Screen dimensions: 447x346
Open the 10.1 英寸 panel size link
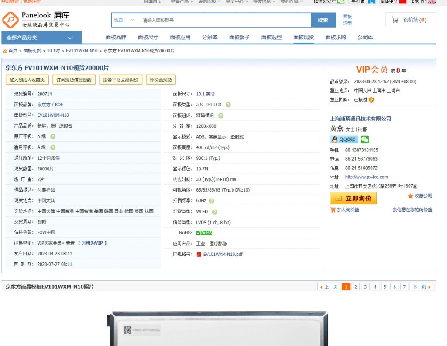[205, 94]
